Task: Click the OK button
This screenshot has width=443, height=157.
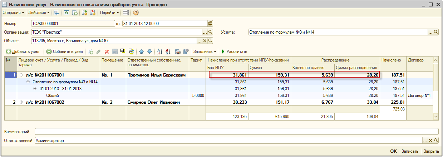Action: [x=393, y=151]
